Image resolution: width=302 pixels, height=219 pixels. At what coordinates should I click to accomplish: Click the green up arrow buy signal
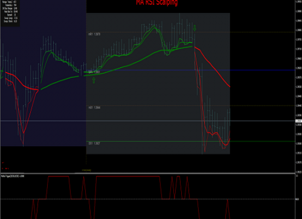pos(94,80)
